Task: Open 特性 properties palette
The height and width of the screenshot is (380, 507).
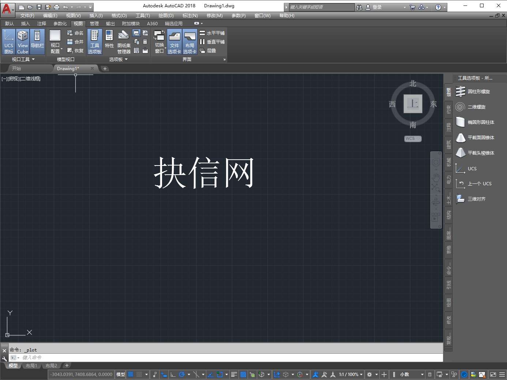Action: tap(109, 39)
